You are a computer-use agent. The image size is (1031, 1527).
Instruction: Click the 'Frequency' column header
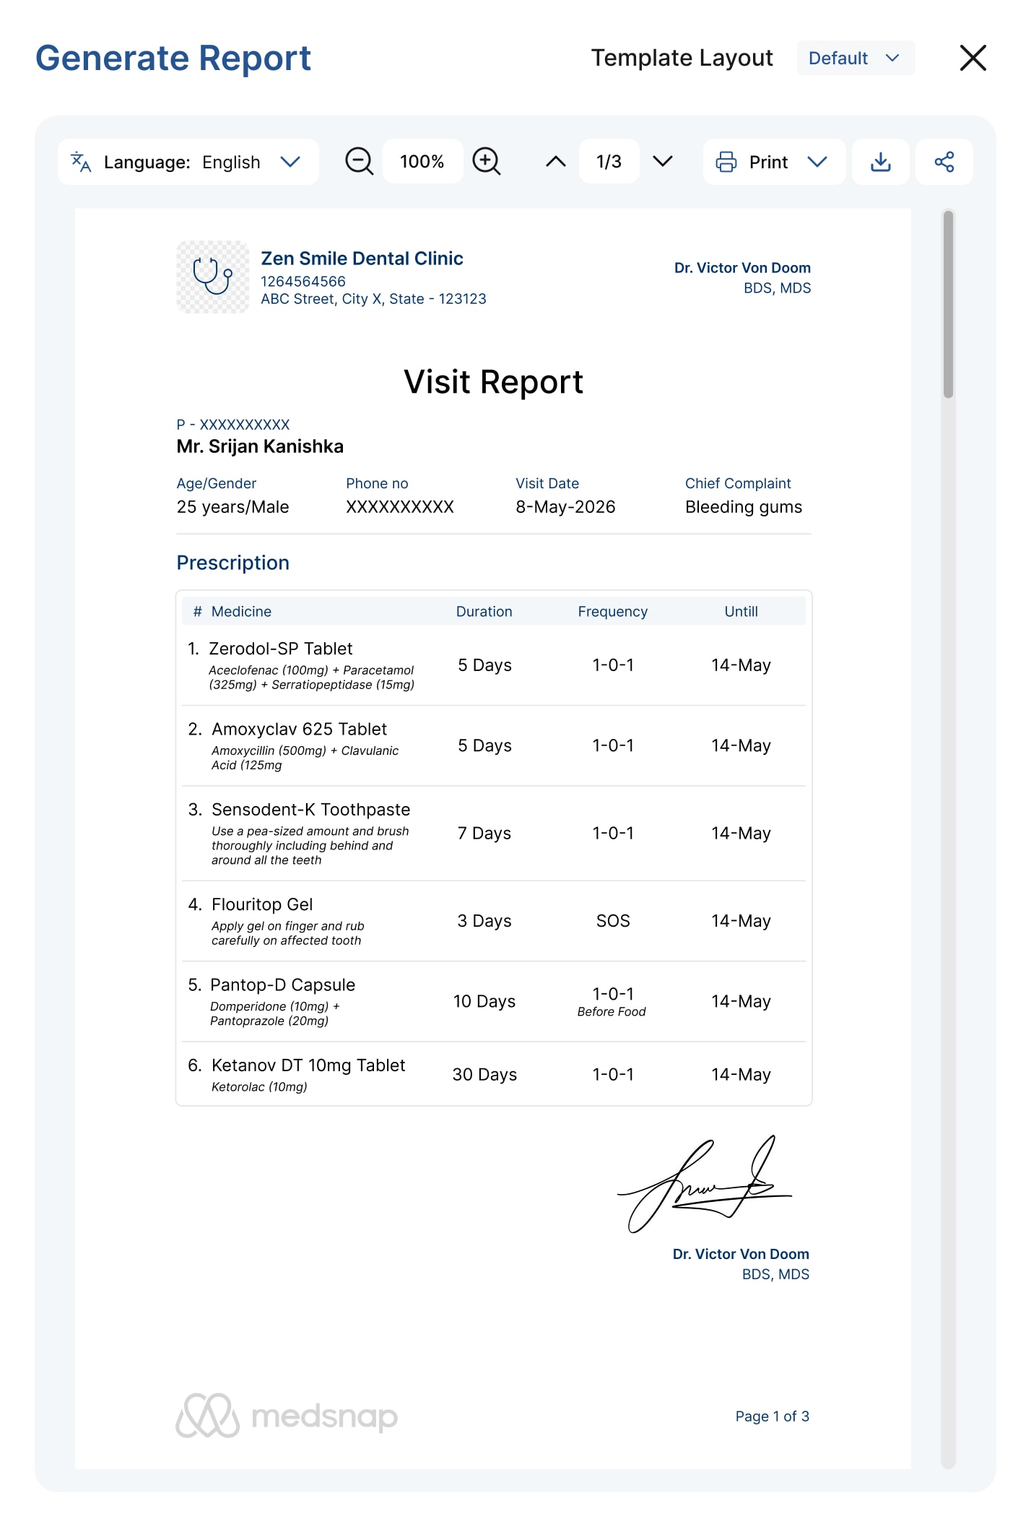coord(613,612)
